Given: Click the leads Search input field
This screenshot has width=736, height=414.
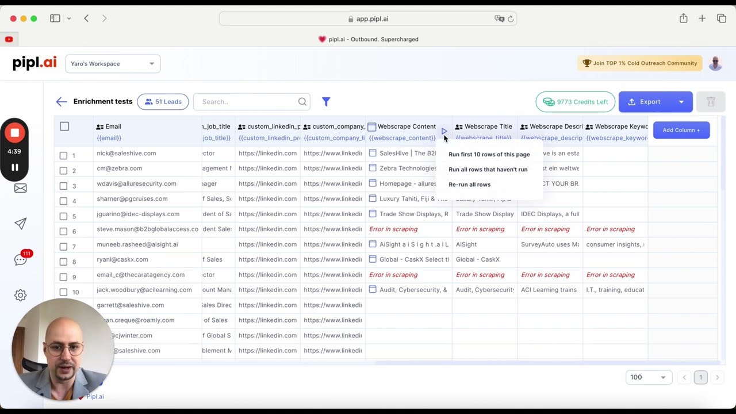Looking at the screenshot, I should point(252,102).
